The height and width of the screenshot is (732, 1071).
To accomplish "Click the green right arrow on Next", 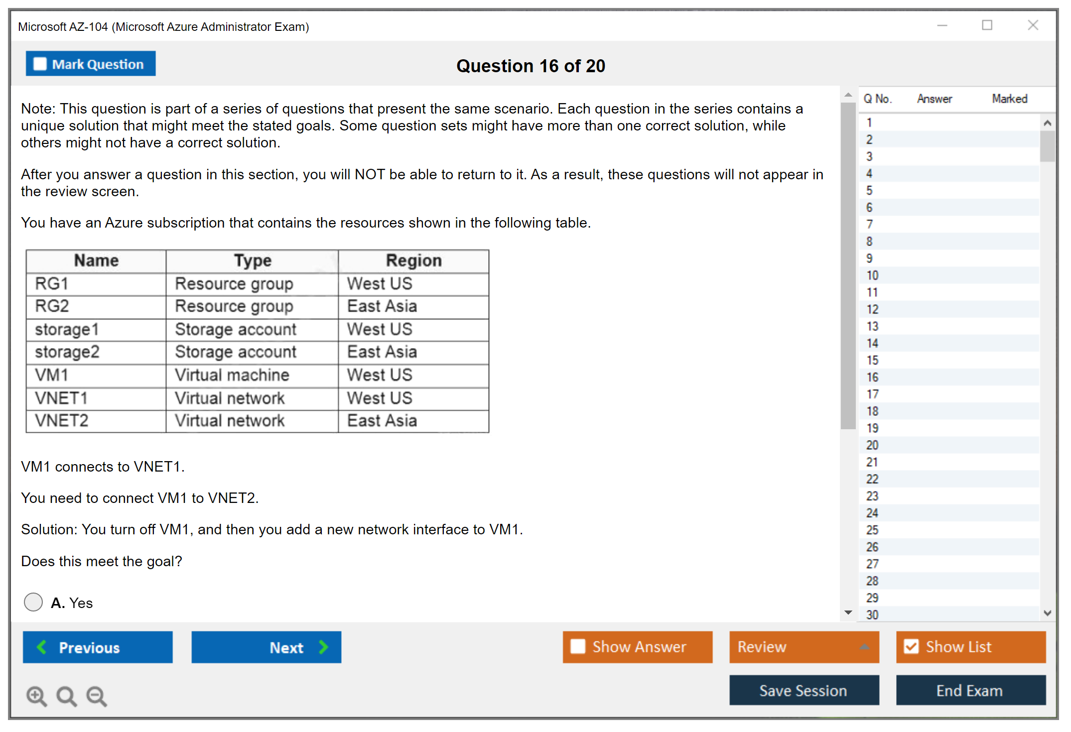I will click(x=324, y=647).
